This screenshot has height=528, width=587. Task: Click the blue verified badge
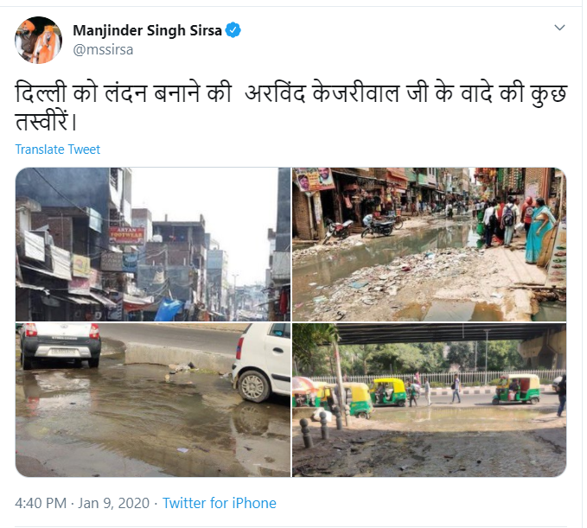pos(233,31)
